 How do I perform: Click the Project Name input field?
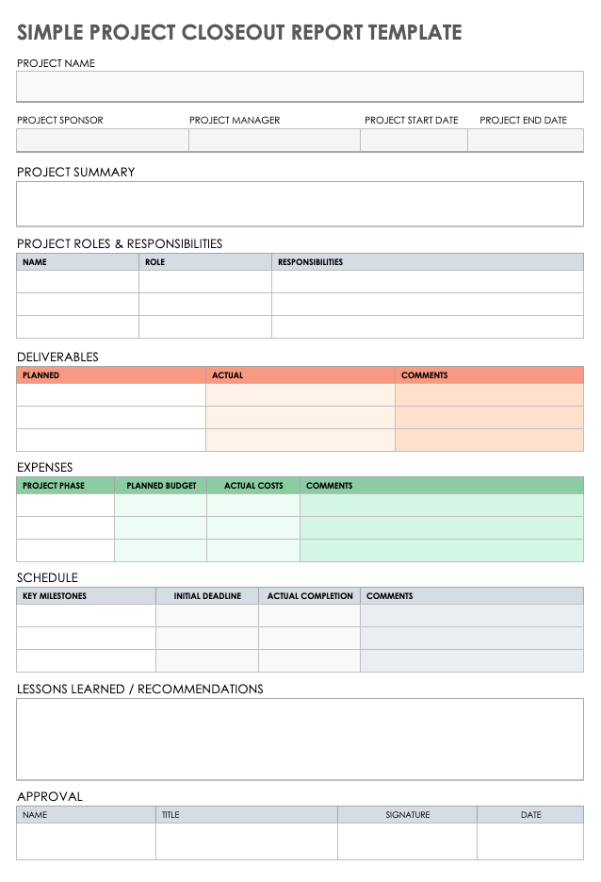[x=300, y=87]
